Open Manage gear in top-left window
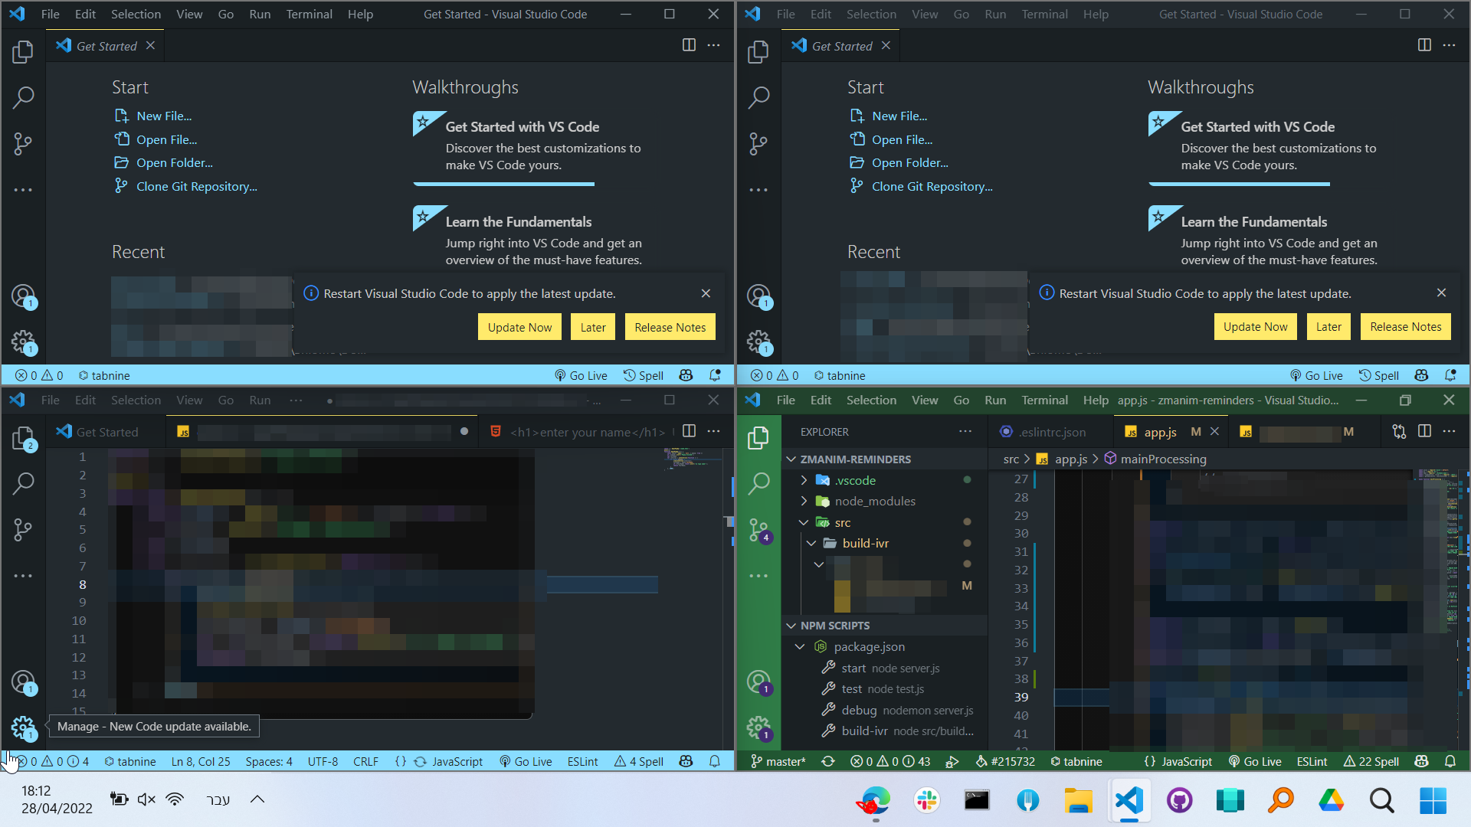Viewport: 1471px width, 827px height. [23, 342]
